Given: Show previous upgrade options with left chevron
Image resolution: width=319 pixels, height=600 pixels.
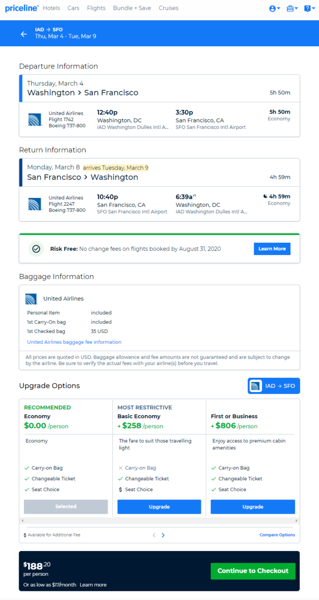Looking at the screenshot, I should click(x=154, y=535).
